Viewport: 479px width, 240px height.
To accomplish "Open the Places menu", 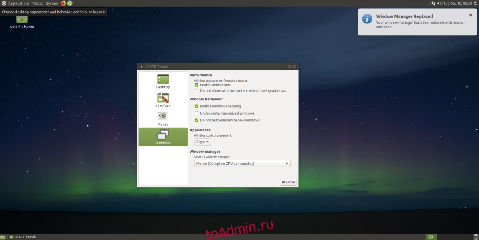I will 38,3.
